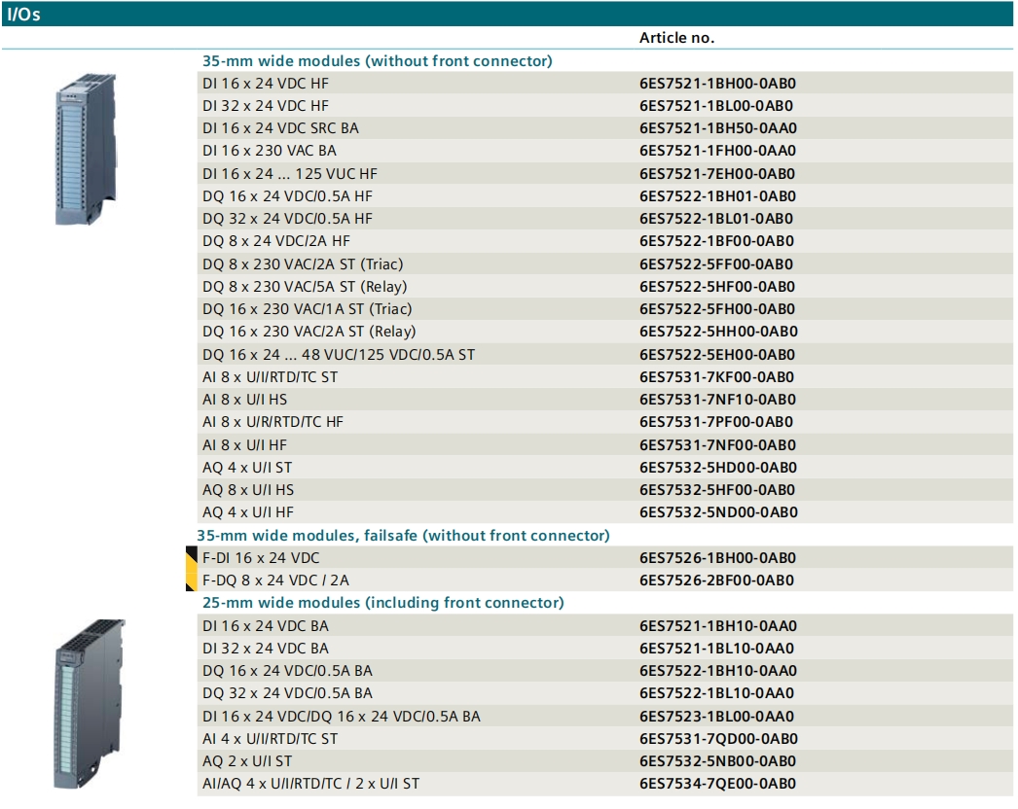Click the failsafe marker beside F-DI 16 x 24 VDC

tap(192, 558)
